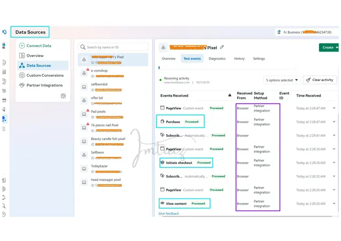
Task: Click the Meta logo in the left rail
Action: [4, 32]
